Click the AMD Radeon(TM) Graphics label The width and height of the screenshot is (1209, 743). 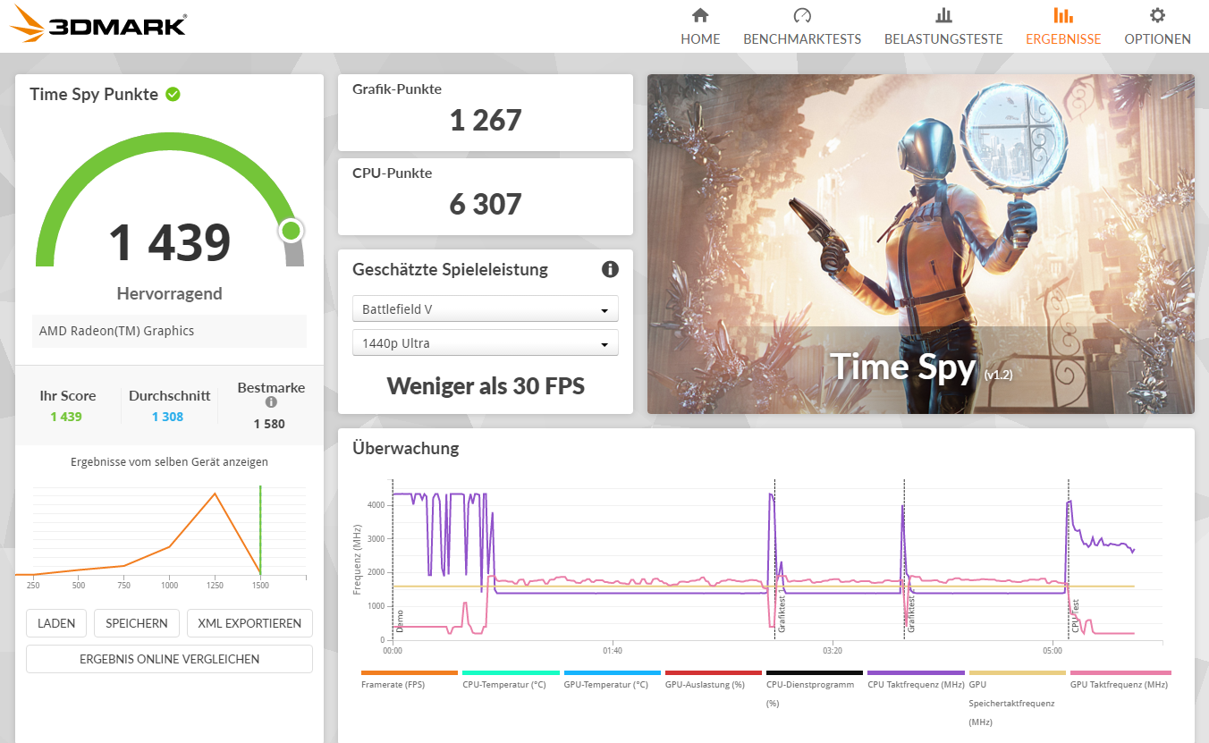[x=116, y=331]
